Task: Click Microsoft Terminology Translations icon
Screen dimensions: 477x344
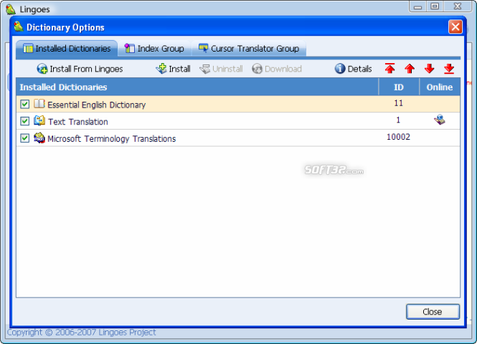Action: [x=39, y=138]
